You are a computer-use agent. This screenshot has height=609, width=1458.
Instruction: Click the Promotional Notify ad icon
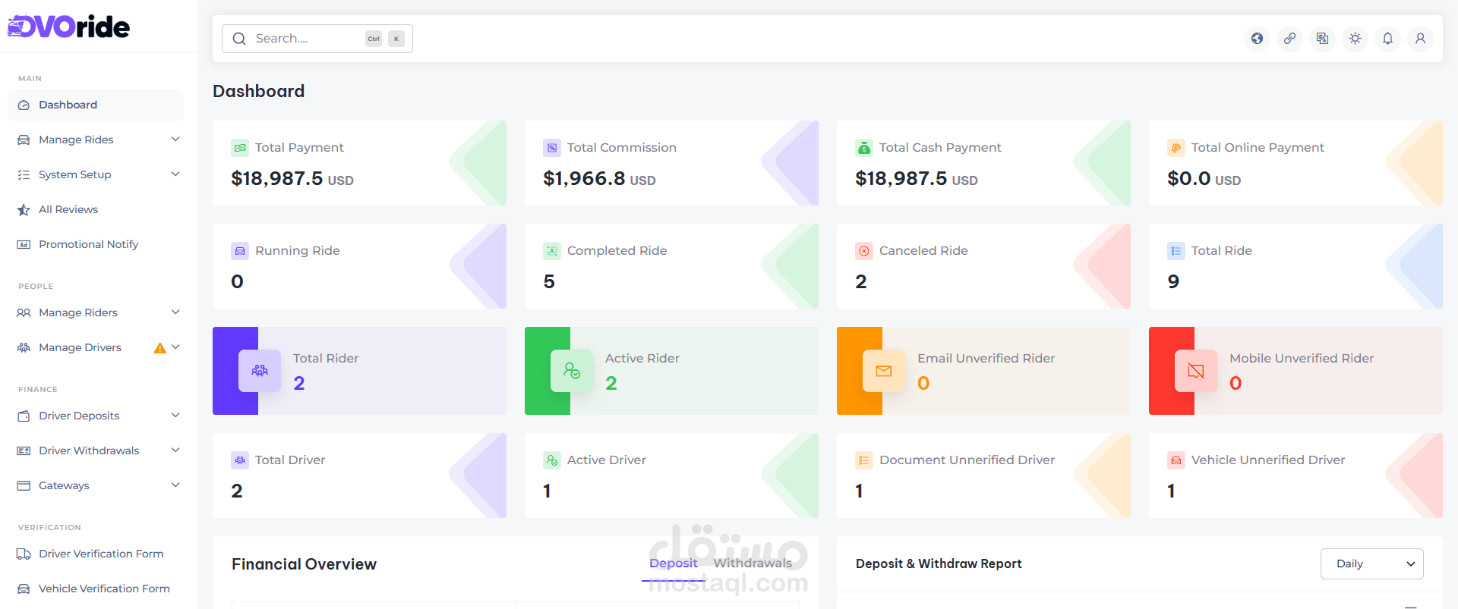(24, 245)
